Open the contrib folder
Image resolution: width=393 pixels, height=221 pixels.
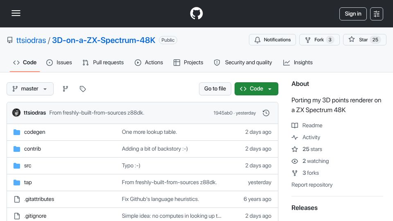pyautogui.click(x=32, y=149)
